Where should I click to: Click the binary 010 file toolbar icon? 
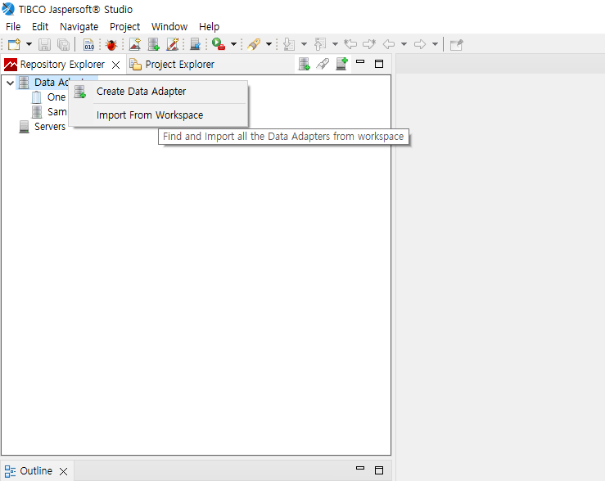[x=88, y=44]
